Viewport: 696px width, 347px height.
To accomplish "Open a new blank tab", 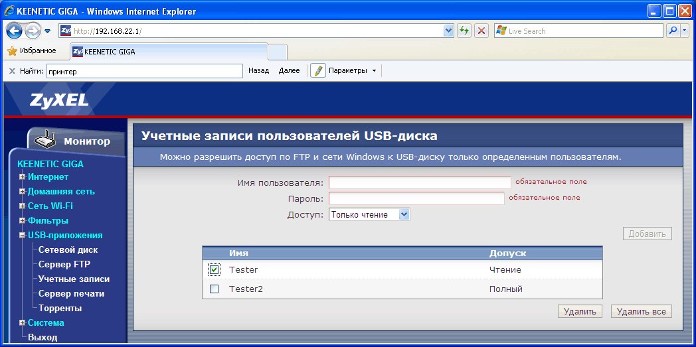I will [x=278, y=52].
